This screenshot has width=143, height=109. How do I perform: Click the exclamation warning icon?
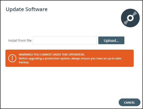(12, 58)
